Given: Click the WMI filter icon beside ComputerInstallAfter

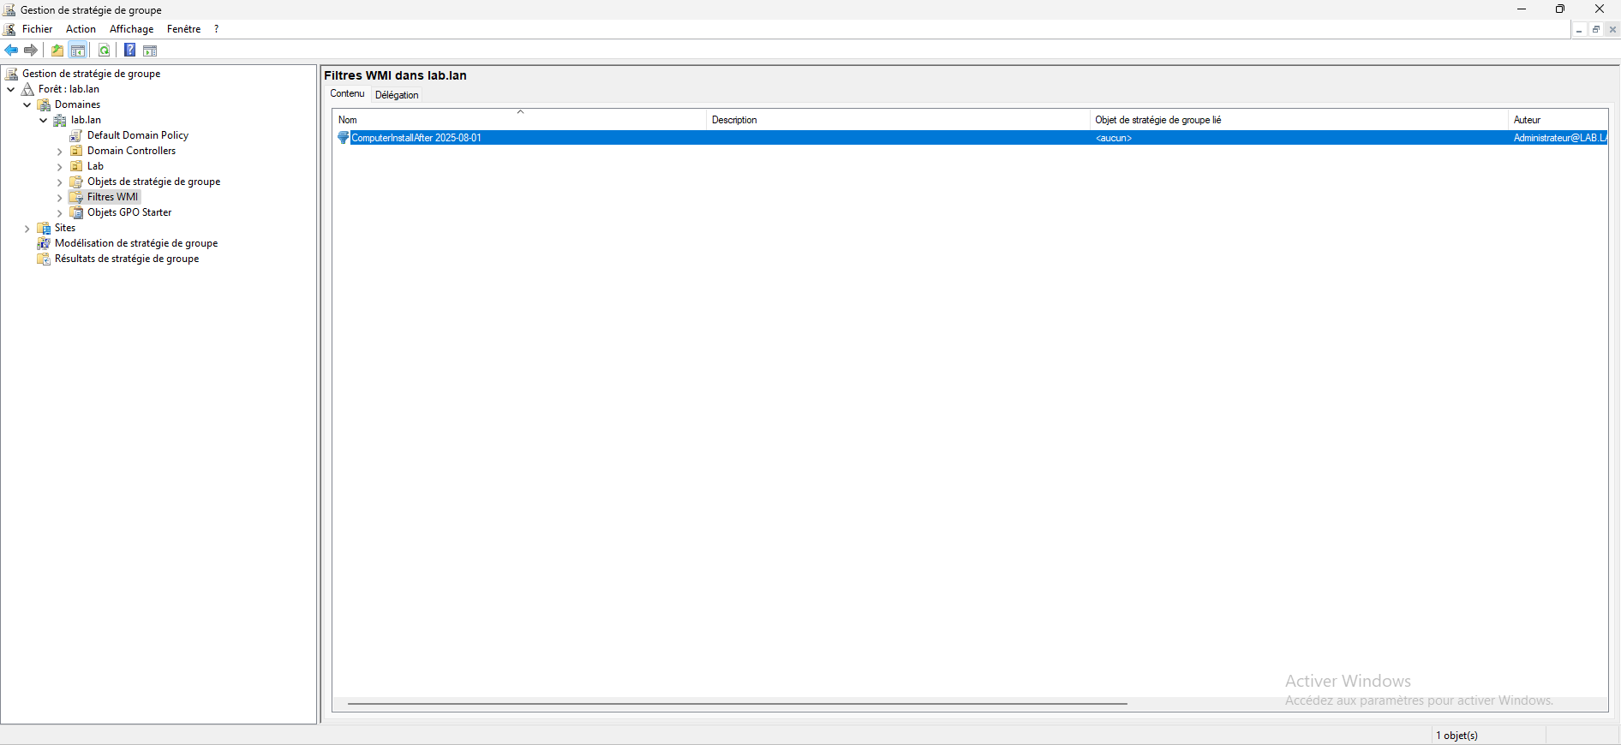Looking at the screenshot, I should tap(344, 138).
